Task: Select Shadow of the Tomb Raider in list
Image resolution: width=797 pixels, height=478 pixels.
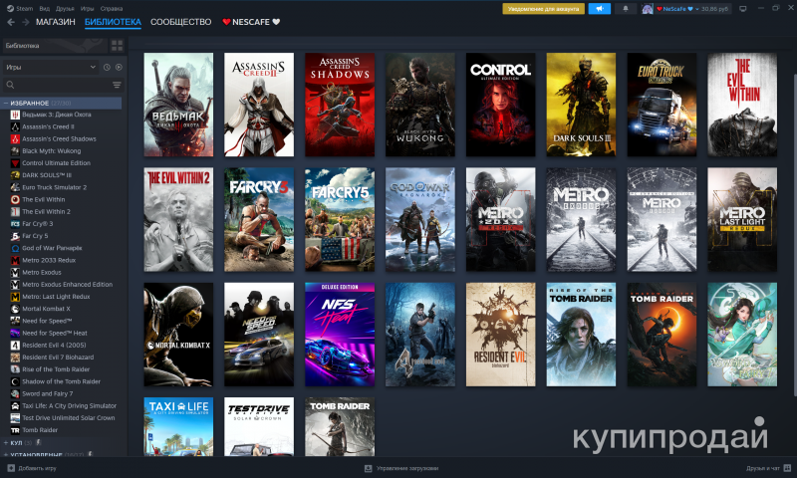Action: click(x=62, y=381)
